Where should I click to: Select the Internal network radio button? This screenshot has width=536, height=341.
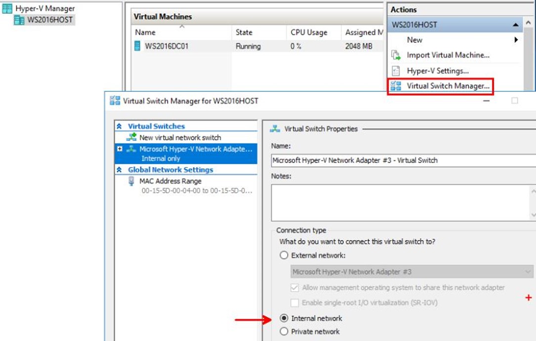pos(284,318)
